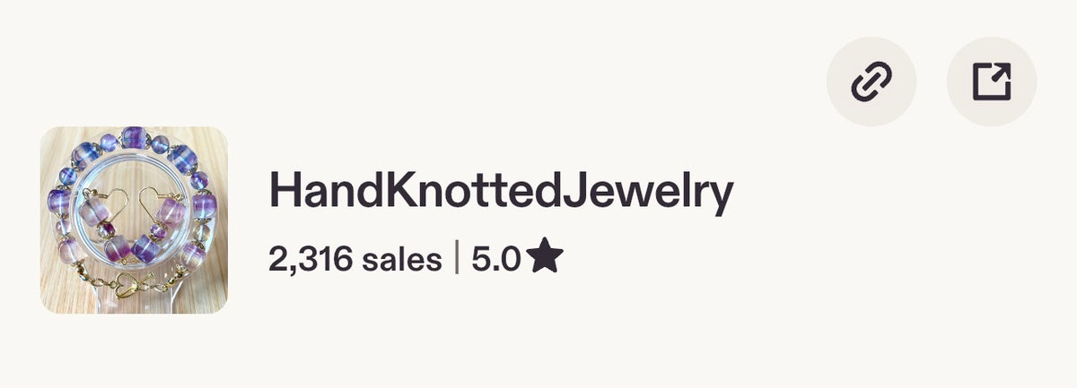The height and width of the screenshot is (388, 1077).
Task: Click the arrow-out-of-box symbol
Action: [x=992, y=82]
